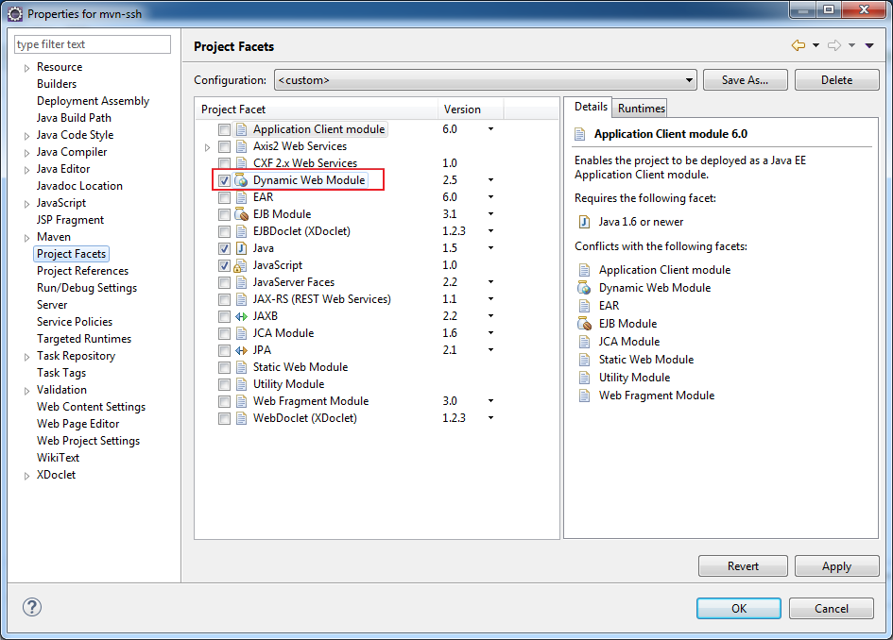Image resolution: width=893 pixels, height=640 pixels.
Task: Enable the Application Client module checkbox
Action: [224, 129]
